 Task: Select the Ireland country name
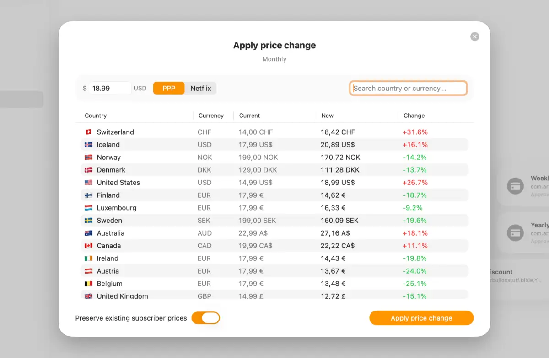pyautogui.click(x=108, y=258)
